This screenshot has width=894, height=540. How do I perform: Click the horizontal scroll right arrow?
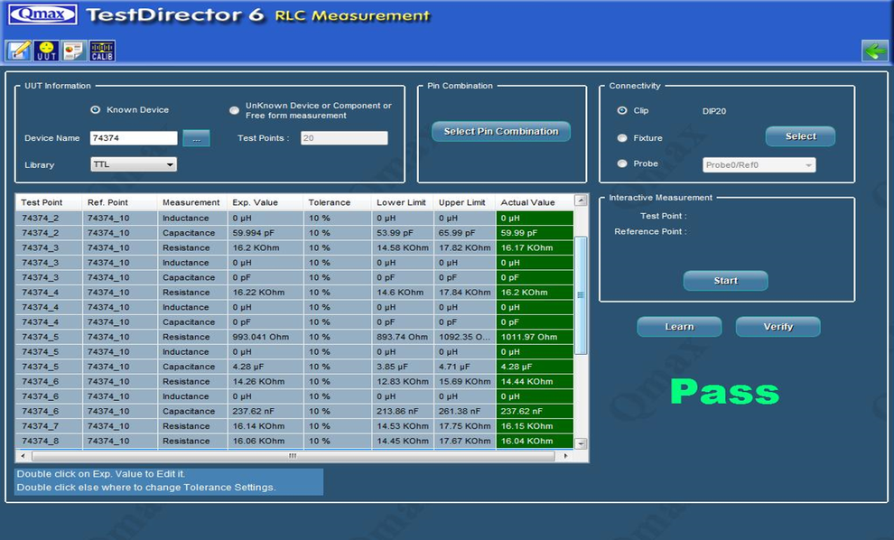565,456
